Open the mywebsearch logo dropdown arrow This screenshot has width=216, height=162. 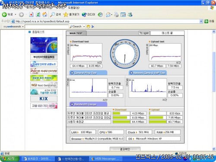tap(23, 27)
